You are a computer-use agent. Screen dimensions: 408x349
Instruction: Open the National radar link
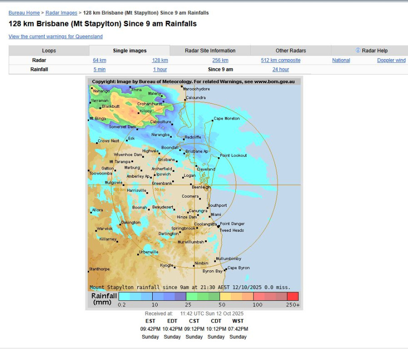[x=341, y=60]
